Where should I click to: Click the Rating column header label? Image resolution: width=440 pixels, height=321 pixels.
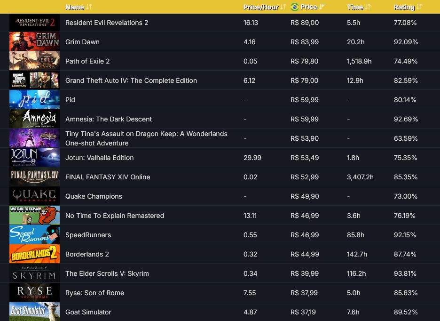(x=404, y=7)
